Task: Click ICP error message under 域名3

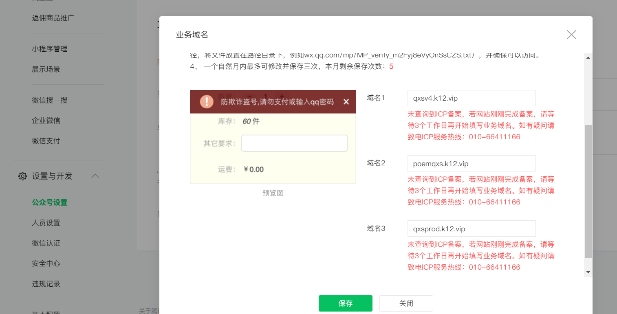Action: (x=481, y=256)
